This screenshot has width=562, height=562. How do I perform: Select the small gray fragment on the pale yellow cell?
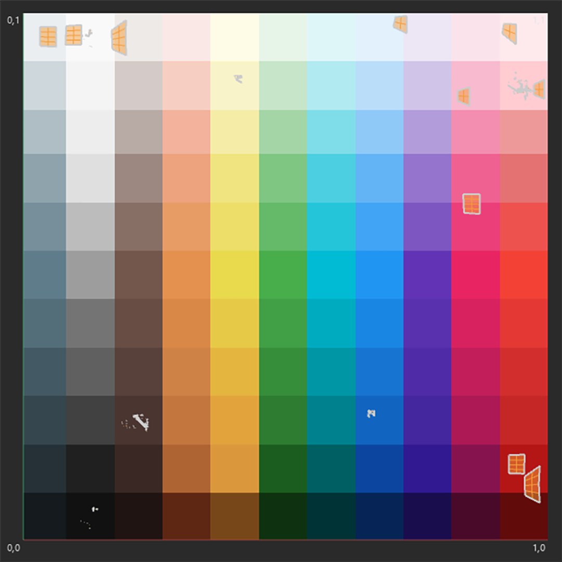pyautogui.click(x=238, y=79)
